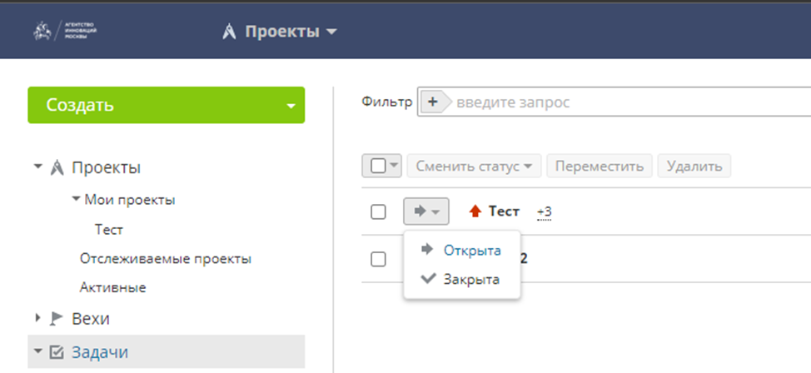Choose Открыта from the status menu
The width and height of the screenshot is (811, 373).
471,250
